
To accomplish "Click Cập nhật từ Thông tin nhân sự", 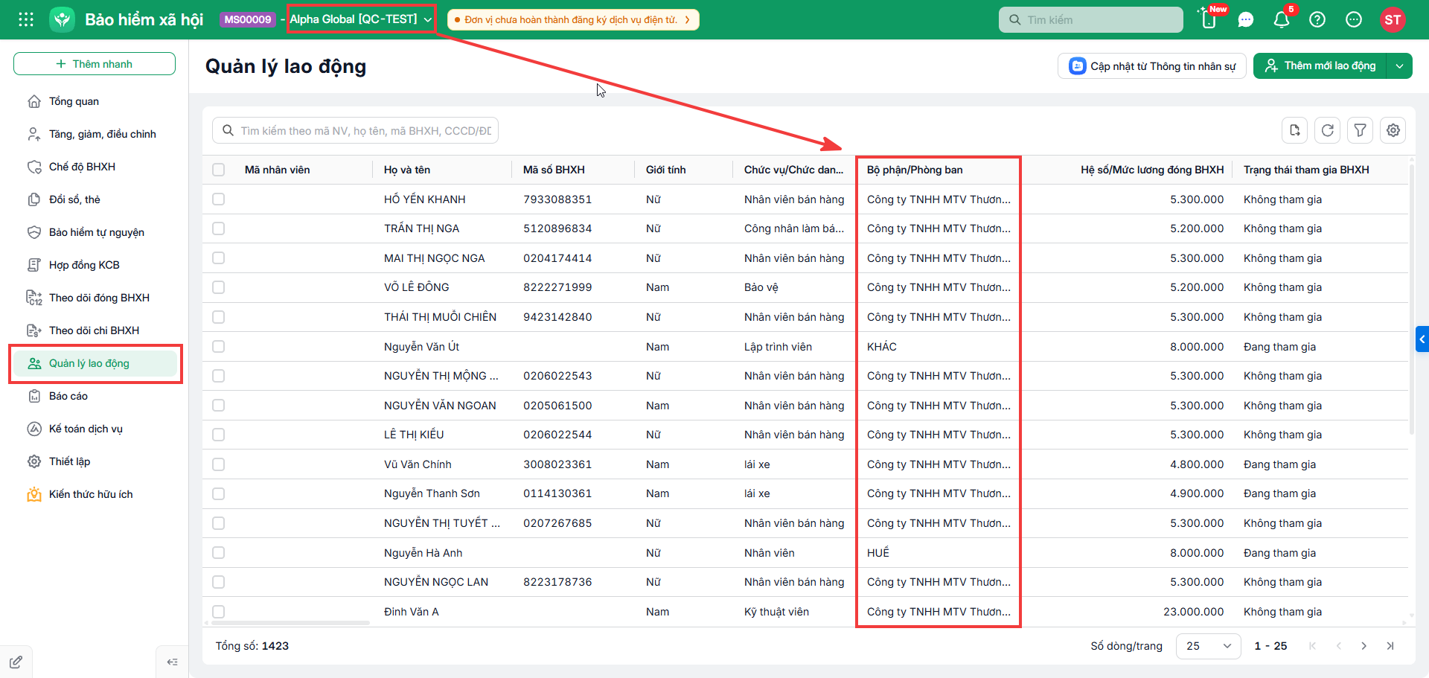I will tap(1152, 65).
